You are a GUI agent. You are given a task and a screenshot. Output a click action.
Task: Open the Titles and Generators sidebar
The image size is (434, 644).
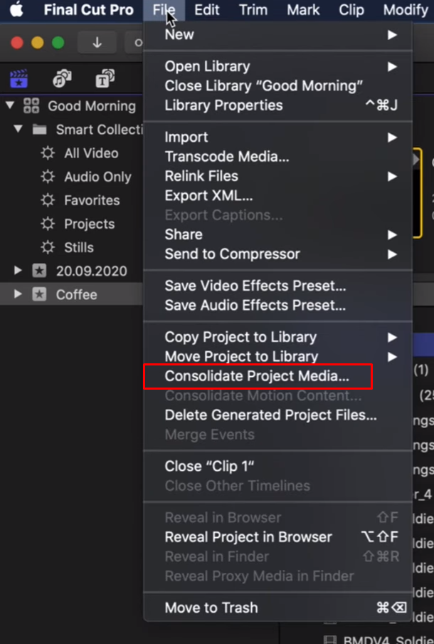tap(105, 78)
